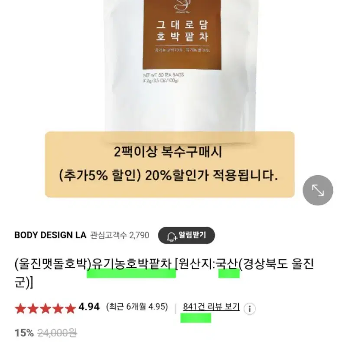Click 관심고객수 2,790 follower count

[120, 235]
